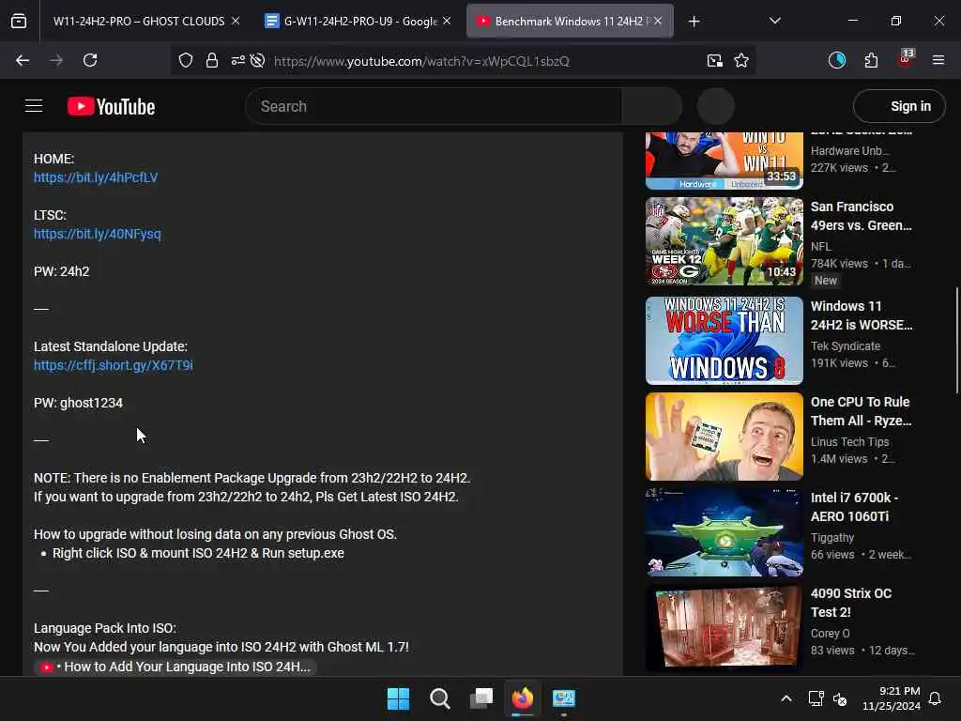
Task: Click the Tiggathy game video thumbnail
Action: pos(724,532)
